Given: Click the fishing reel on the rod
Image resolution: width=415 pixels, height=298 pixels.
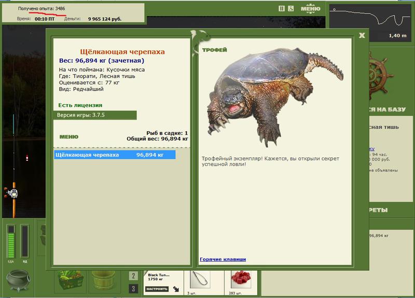Looking at the screenshot, I should (12, 193).
